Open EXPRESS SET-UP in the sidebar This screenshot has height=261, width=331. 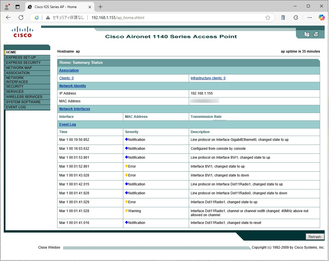[x=21, y=57]
